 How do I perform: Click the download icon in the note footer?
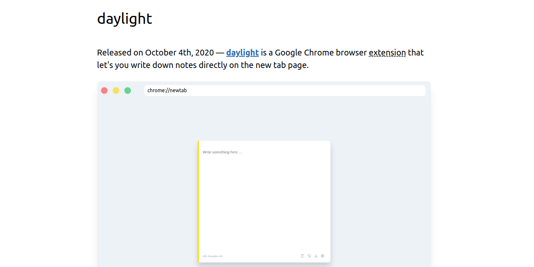(x=316, y=256)
